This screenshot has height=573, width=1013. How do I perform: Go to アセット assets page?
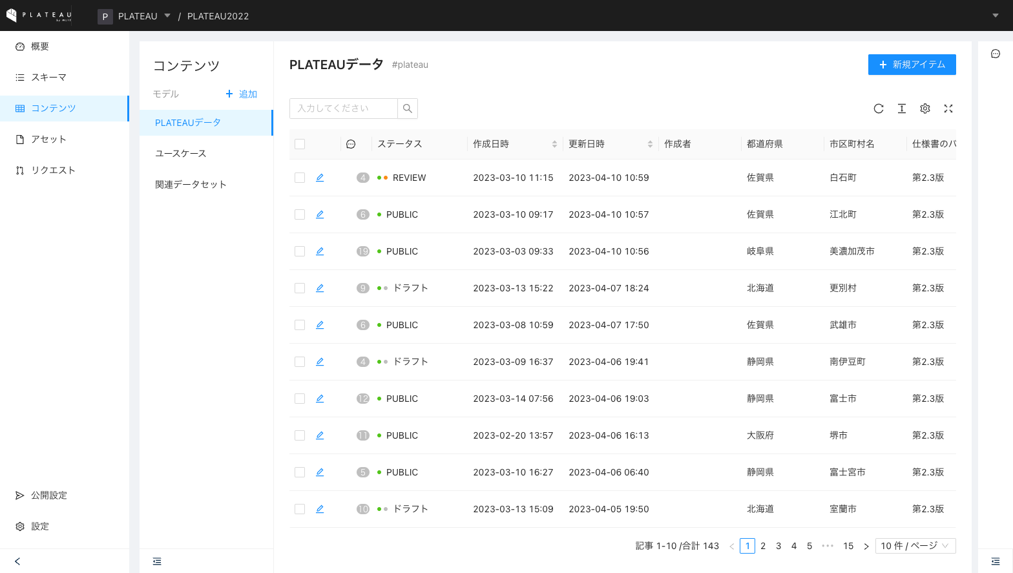point(65,140)
